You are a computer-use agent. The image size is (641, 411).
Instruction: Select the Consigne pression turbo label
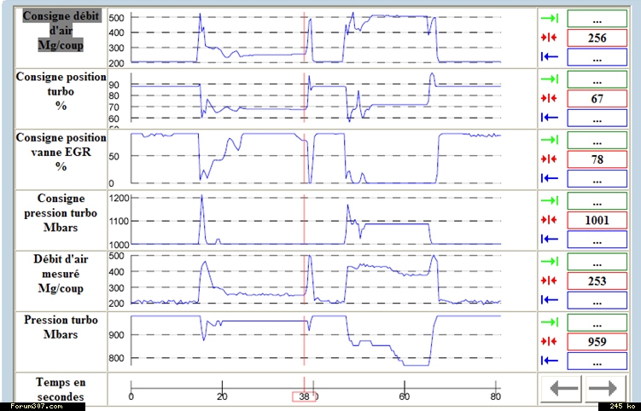(61, 213)
